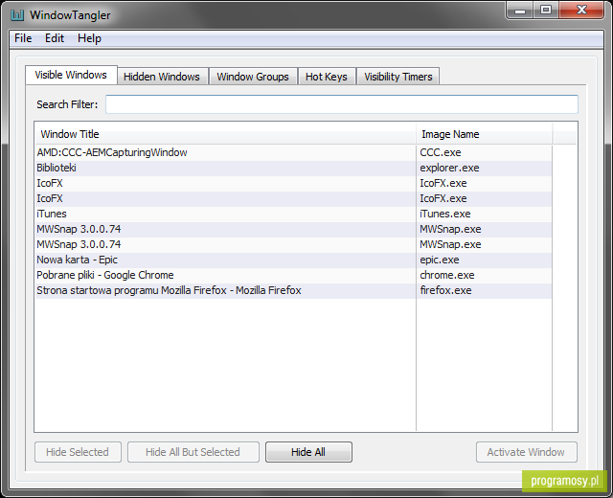Image resolution: width=613 pixels, height=498 pixels.
Task: Switch to the Hidden Windows tab
Action: [x=162, y=77]
